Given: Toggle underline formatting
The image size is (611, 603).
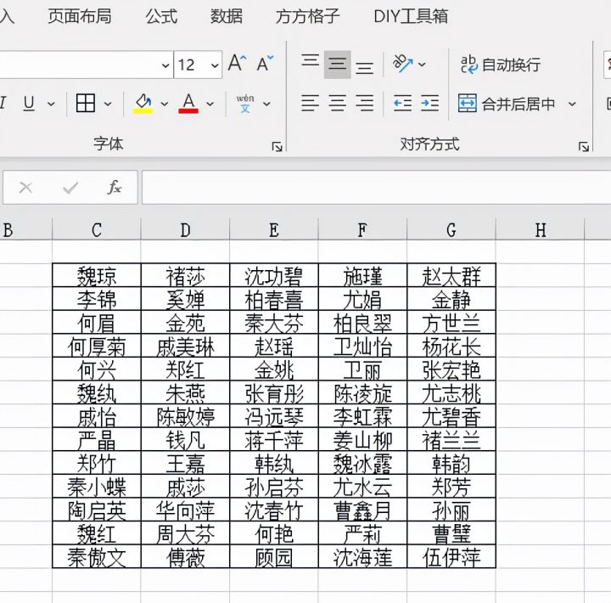Looking at the screenshot, I should point(29,104).
